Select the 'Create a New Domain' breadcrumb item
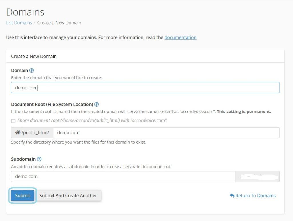293x221 pixels. (59, 23)
